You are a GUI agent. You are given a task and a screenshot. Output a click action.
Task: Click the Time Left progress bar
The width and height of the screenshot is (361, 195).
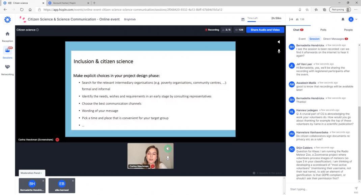click(x=264, y=21)
